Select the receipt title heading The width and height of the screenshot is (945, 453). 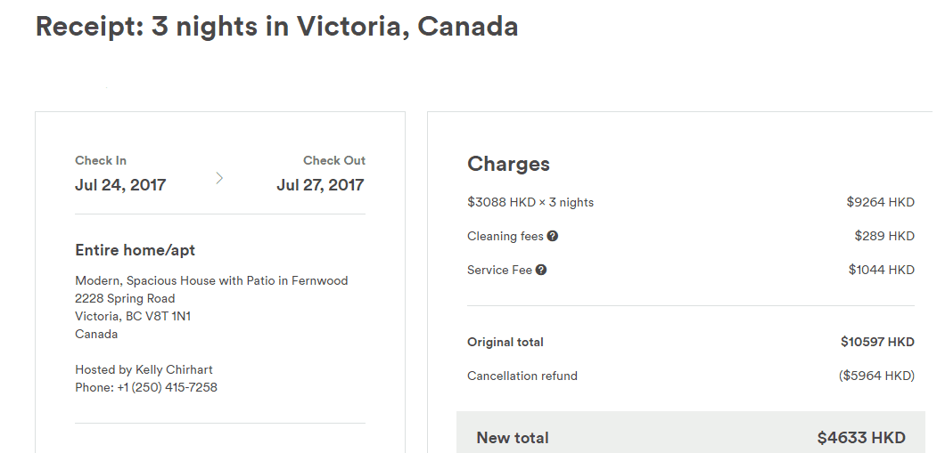point(276,27)
